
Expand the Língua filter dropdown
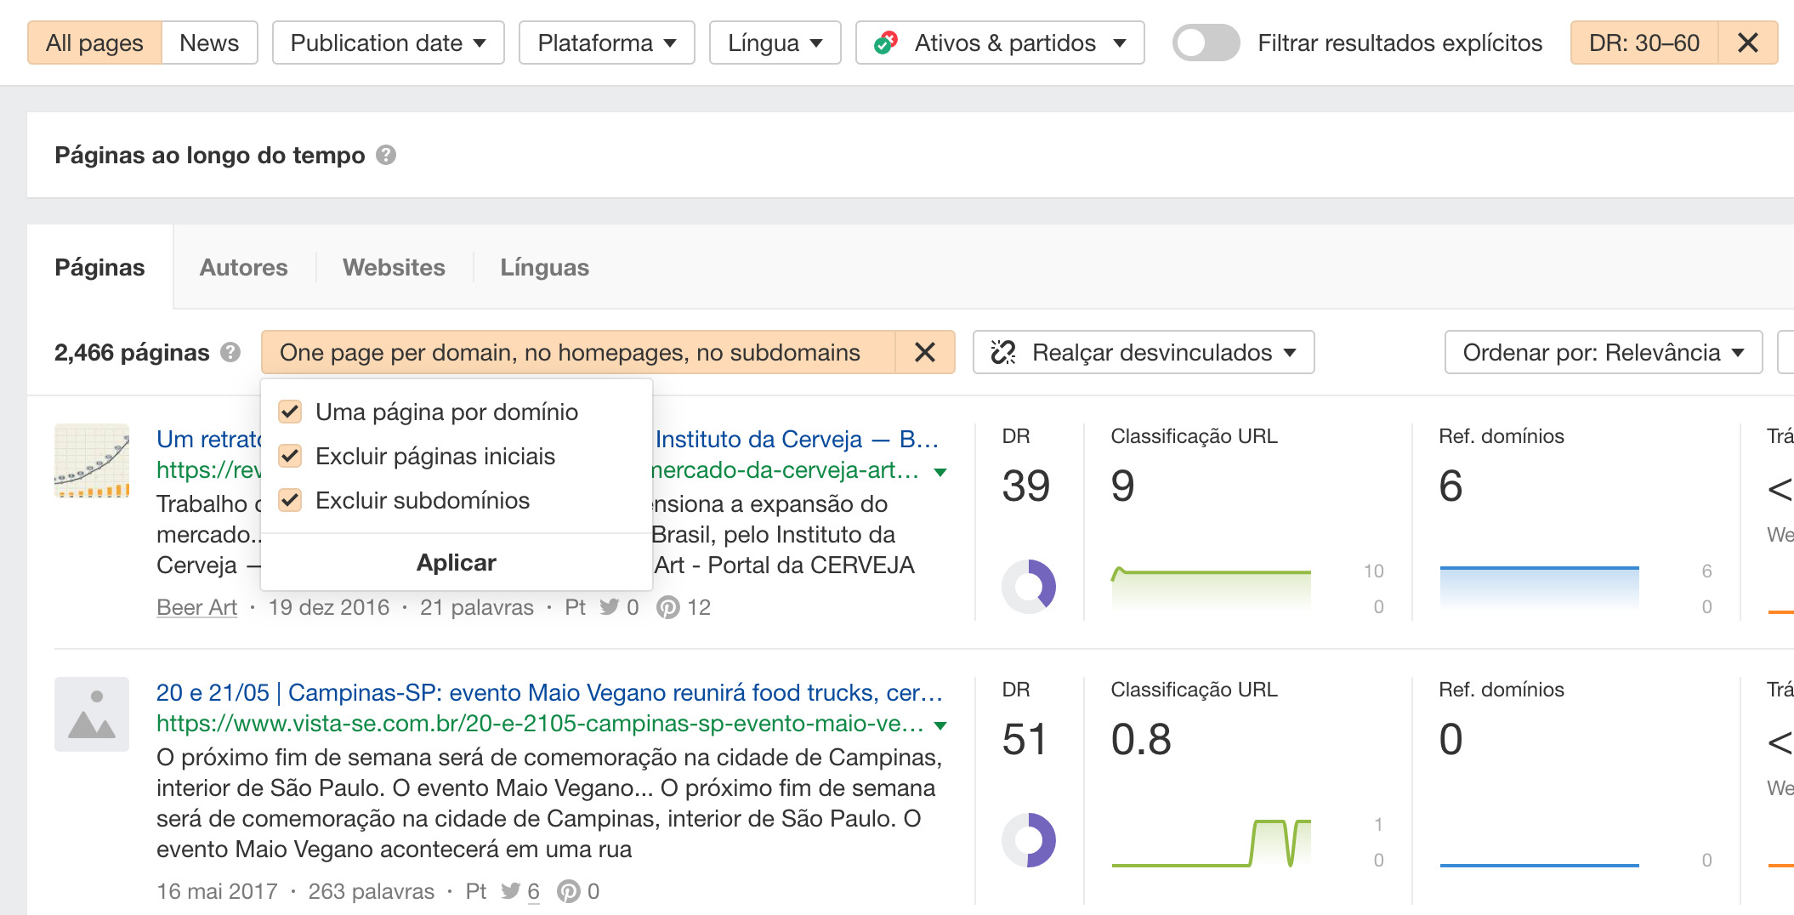(775, 43)
